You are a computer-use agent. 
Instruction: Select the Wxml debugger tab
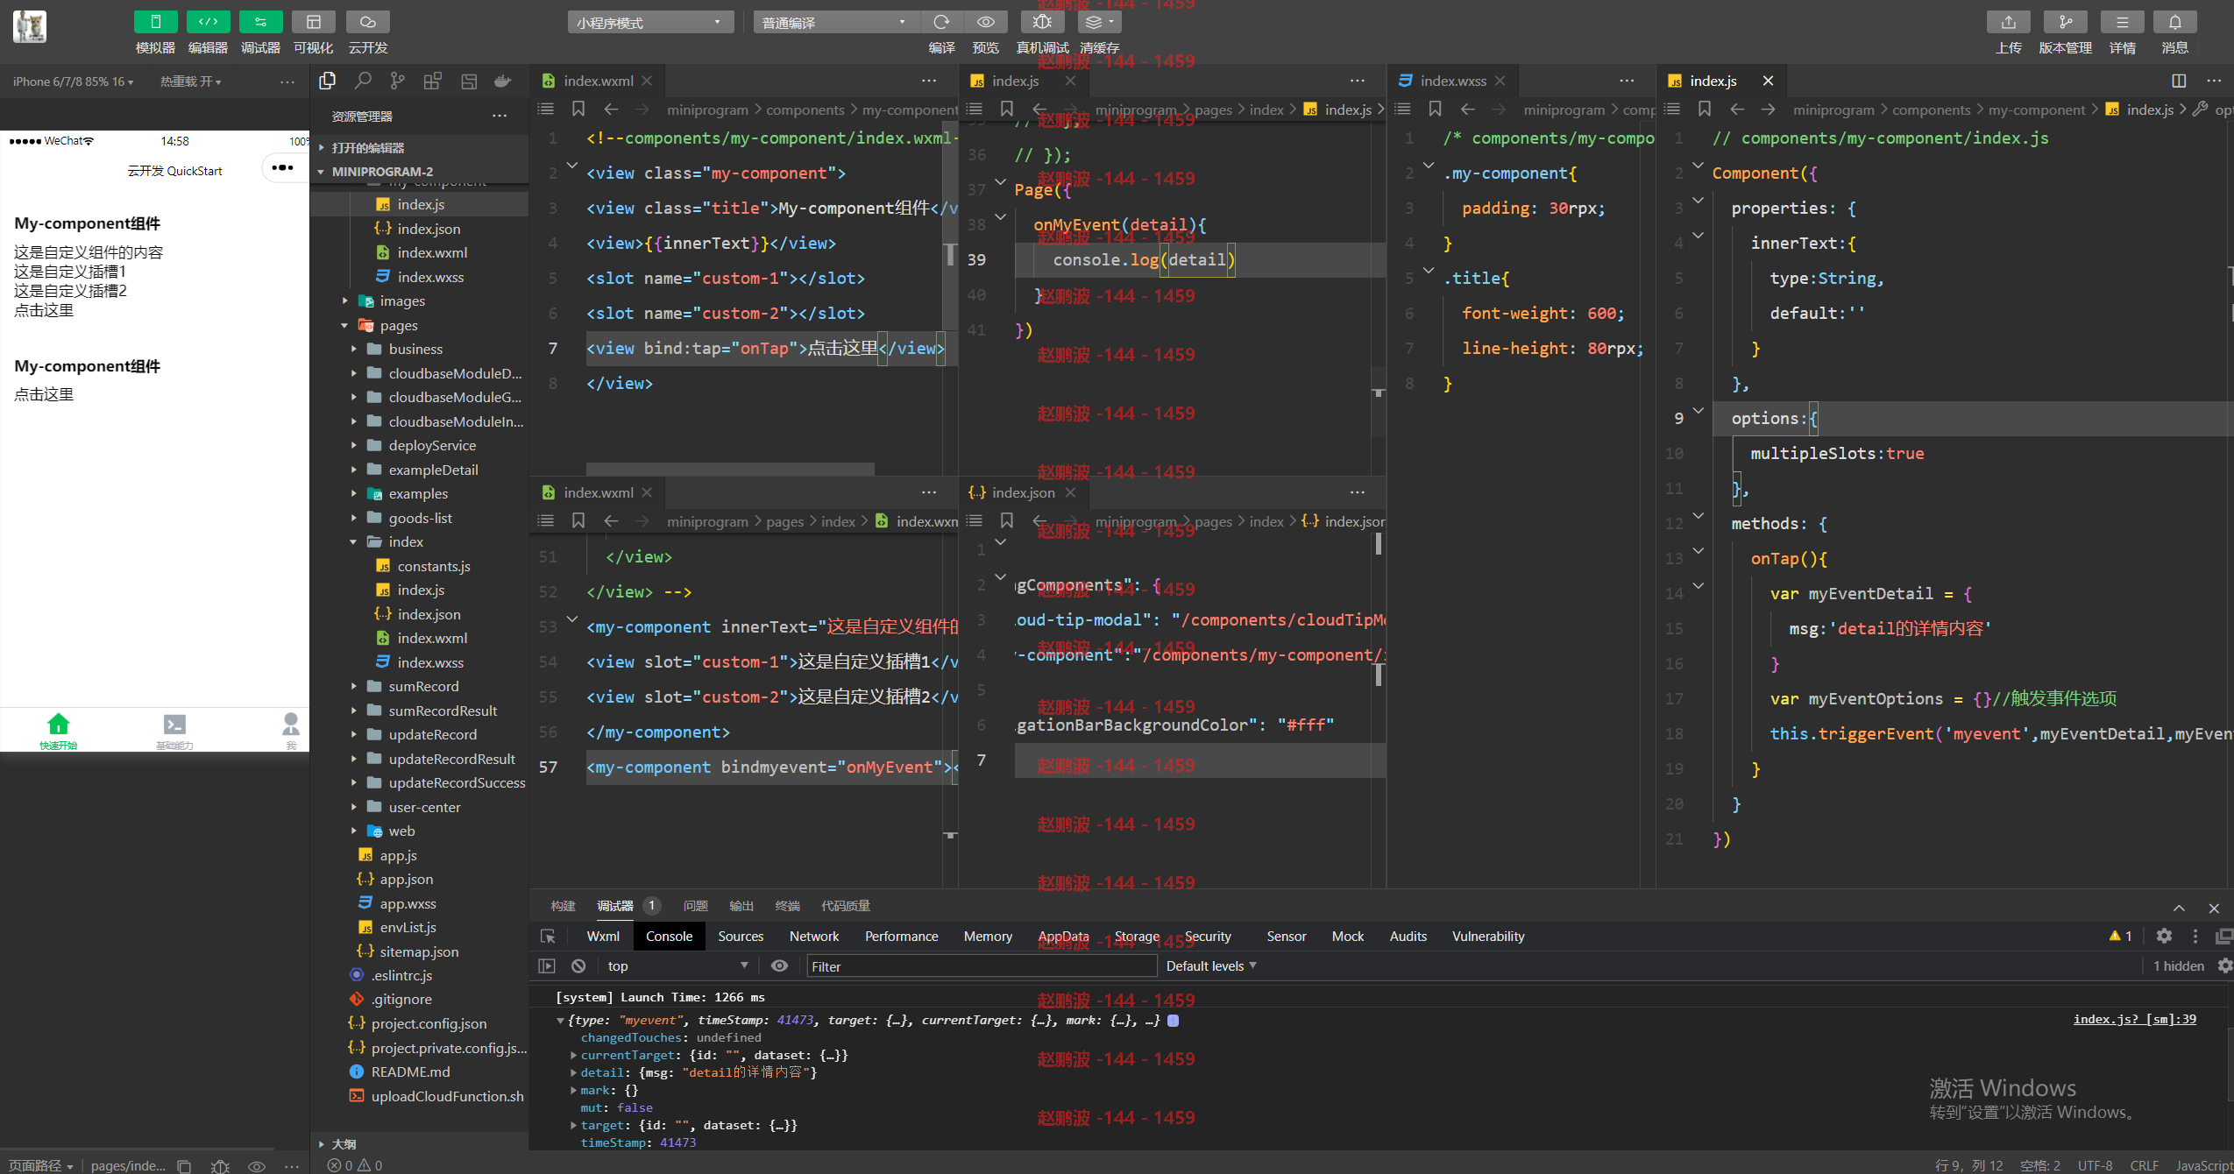[602, 937]
